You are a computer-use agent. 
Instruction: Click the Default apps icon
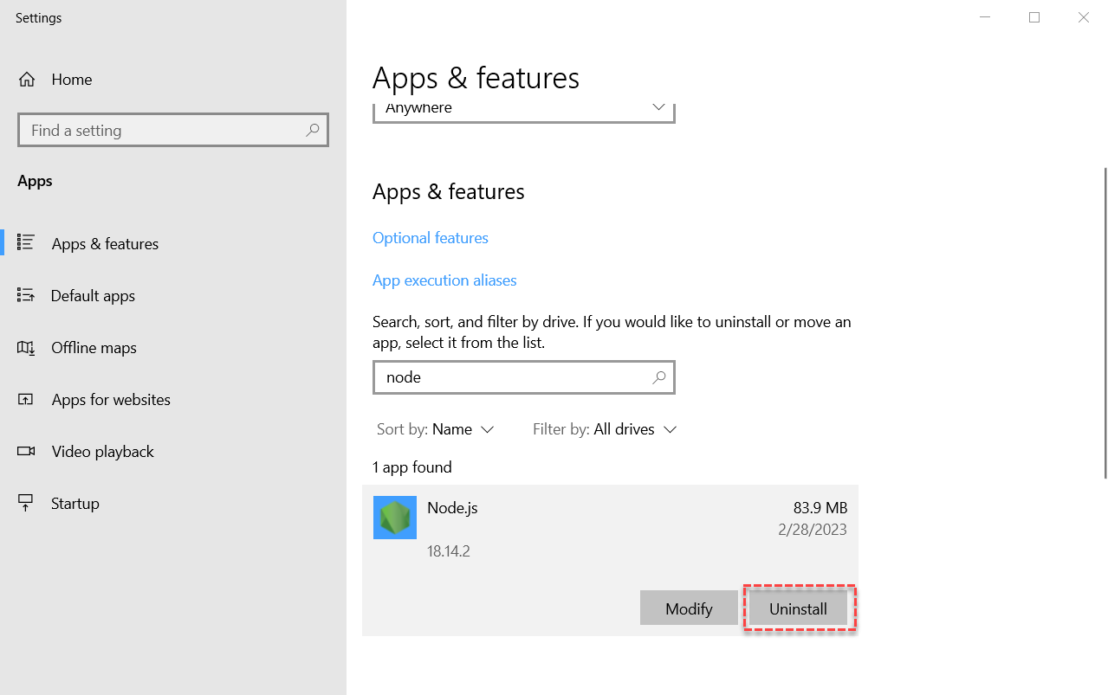[26, 295]
